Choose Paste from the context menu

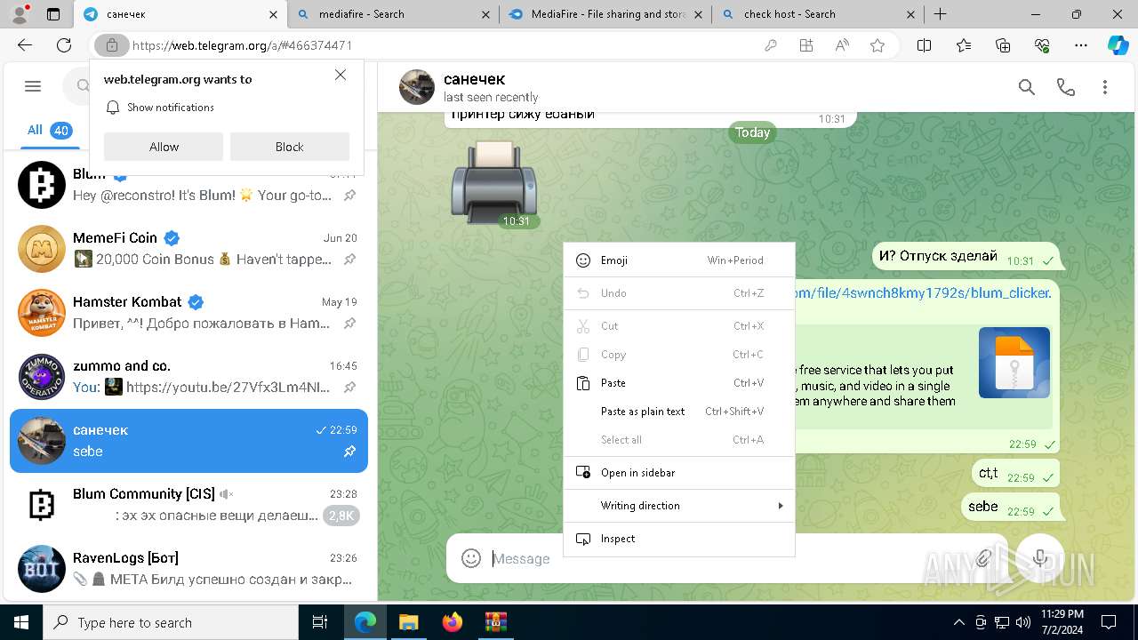(679, 383)
